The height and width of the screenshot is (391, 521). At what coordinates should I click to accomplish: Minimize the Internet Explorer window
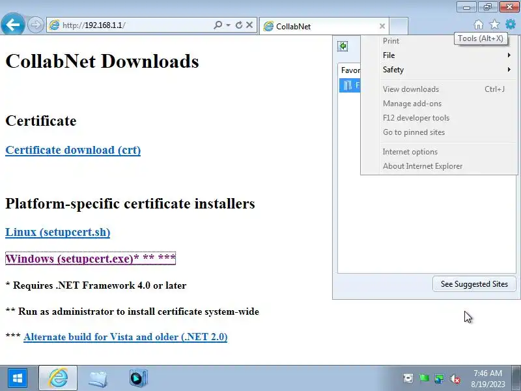click(466, 7)
